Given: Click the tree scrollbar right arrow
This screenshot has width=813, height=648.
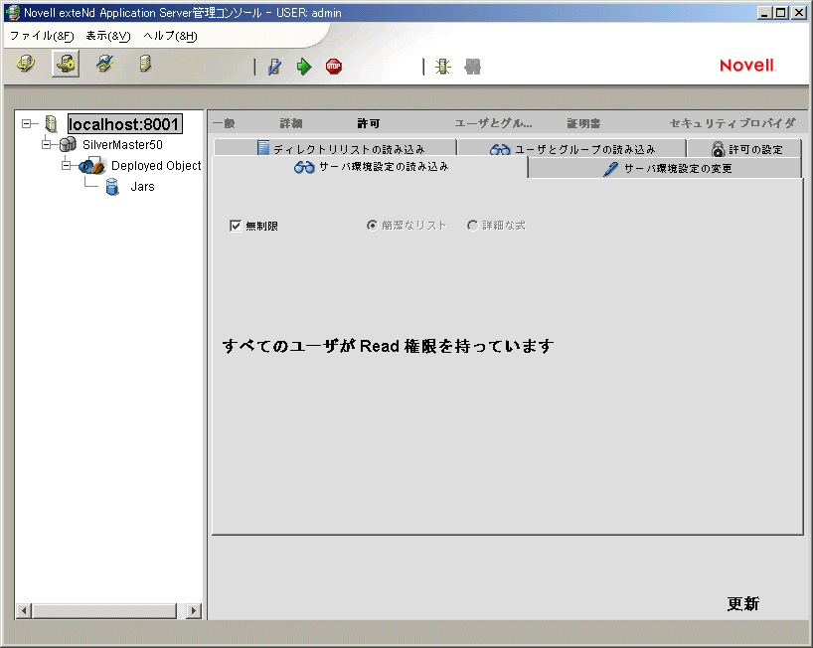Looking at the screenshot, I should tap(194, 610).
